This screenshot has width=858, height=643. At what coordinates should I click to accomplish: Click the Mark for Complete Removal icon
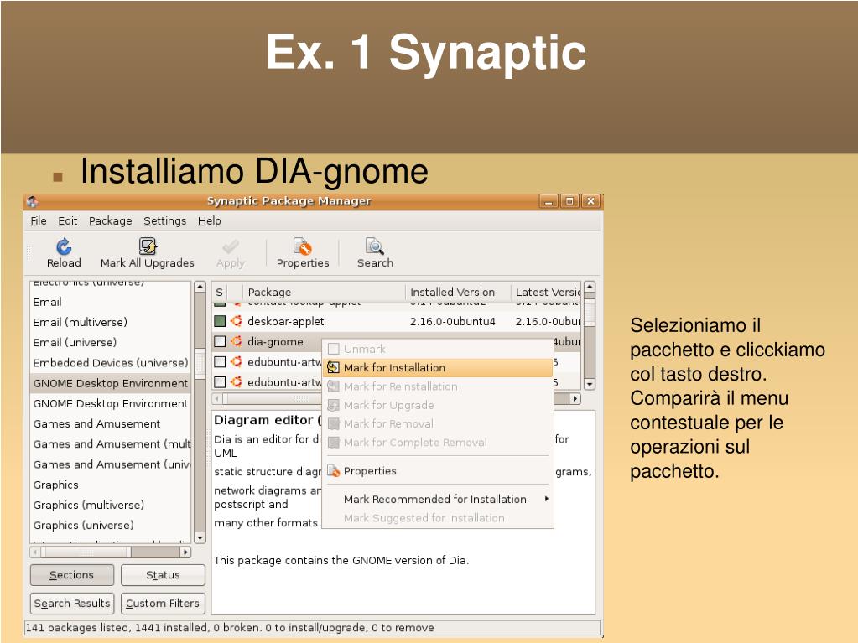[x=333, y=443]
